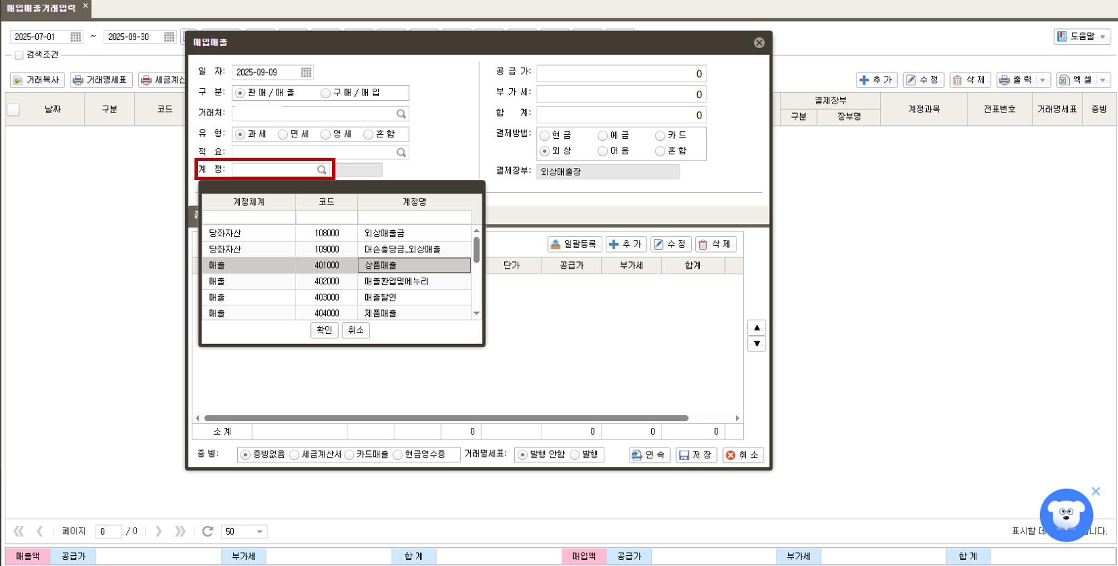Close the 매입매출 dialog
Viewport: 1118px width, 566px height.
click(759, 43)
